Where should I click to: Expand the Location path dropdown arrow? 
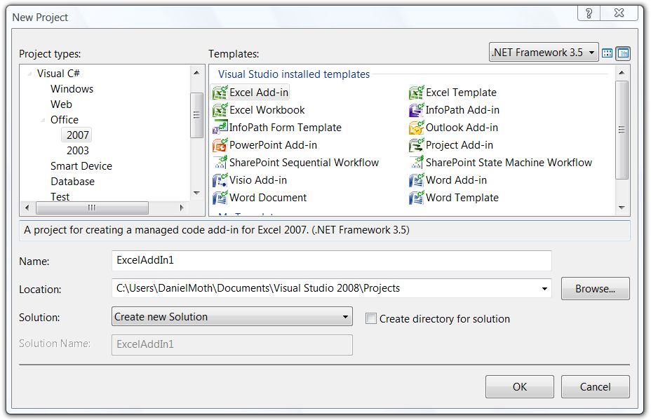[544, 288]
